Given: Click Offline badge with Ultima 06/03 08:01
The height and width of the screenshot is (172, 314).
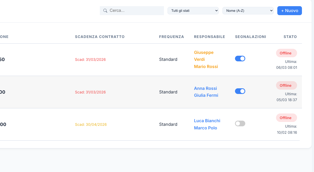Looking at the screenshot, I should [286, 53].
